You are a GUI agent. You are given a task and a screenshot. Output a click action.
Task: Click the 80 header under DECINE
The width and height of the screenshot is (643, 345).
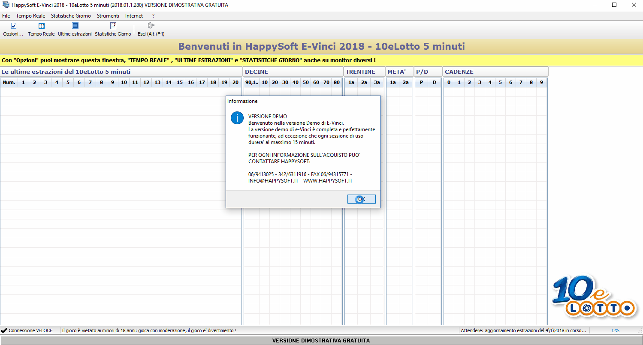(336, 82)
